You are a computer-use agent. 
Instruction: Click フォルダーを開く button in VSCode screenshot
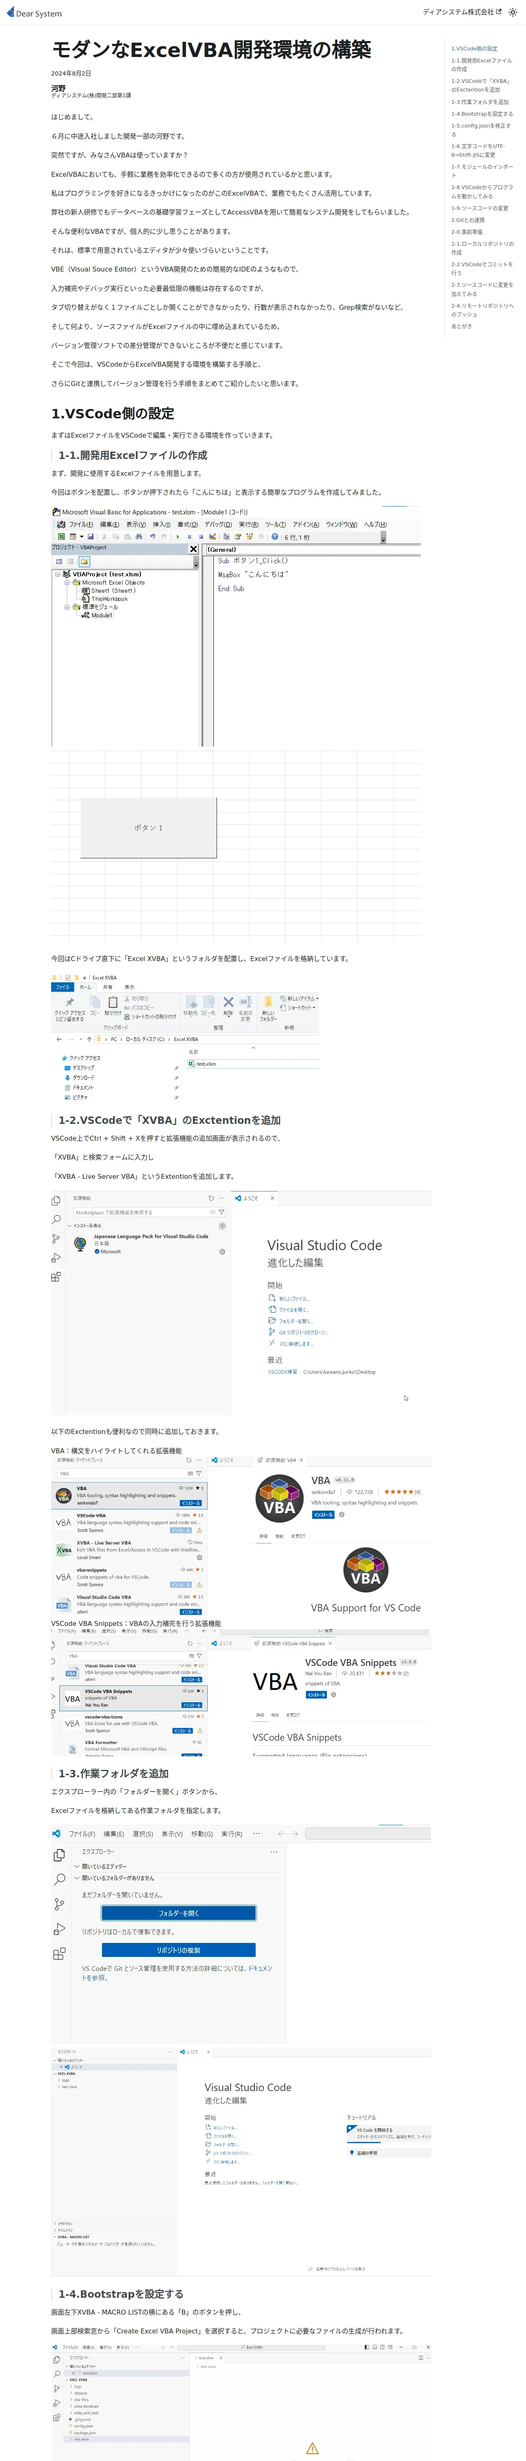(179, 1913)
